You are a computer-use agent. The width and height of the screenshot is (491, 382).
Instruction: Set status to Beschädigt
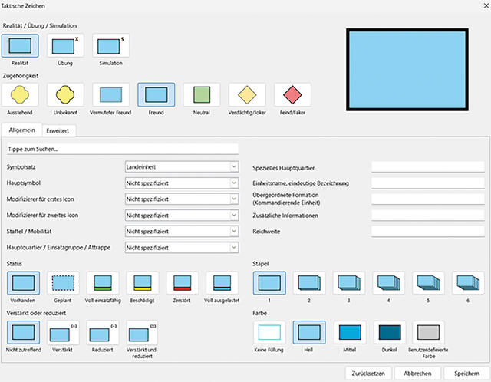point(143,283)
